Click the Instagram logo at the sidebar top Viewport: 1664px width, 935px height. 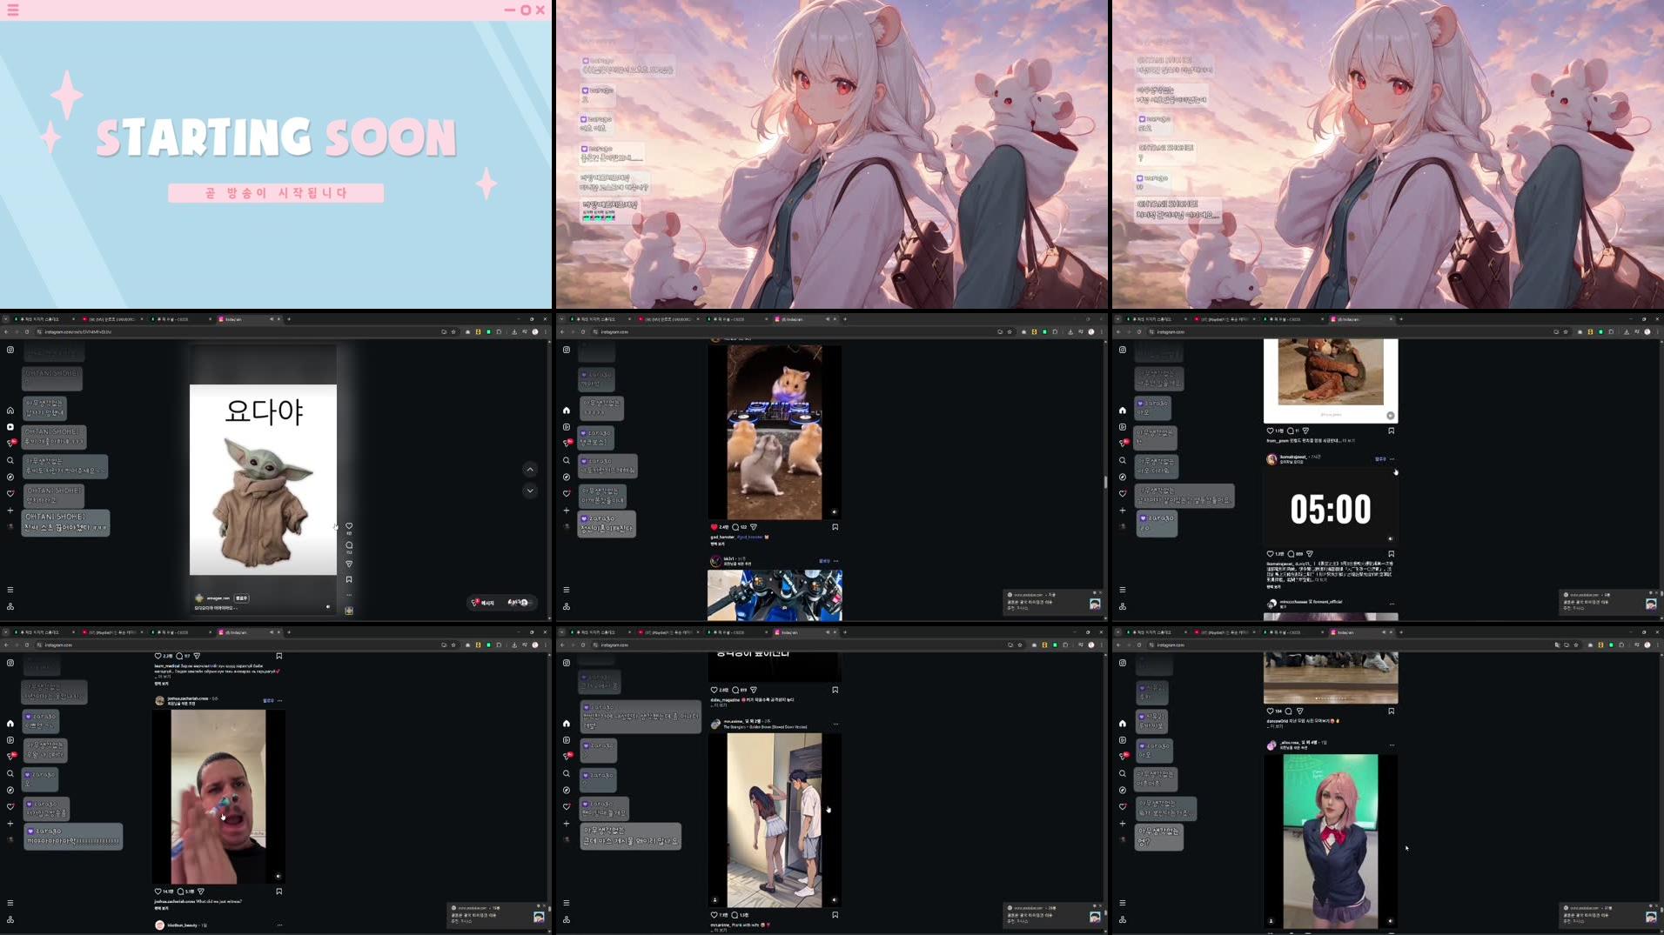(10, 350)
